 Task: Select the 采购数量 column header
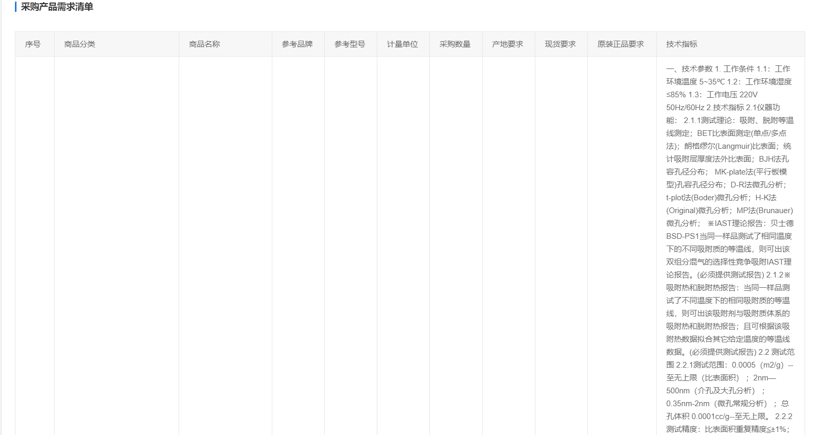coord(455,44)
